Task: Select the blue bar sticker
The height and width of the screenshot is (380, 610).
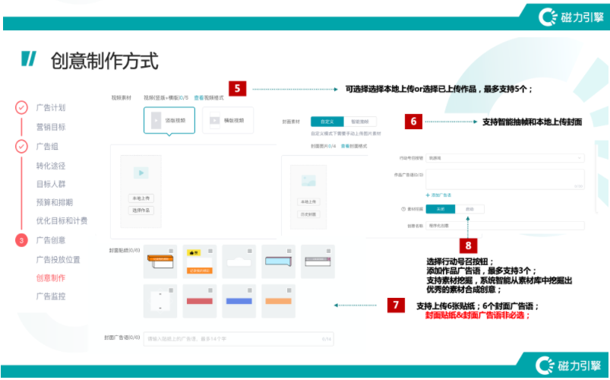Action: [x=239, y=301]
